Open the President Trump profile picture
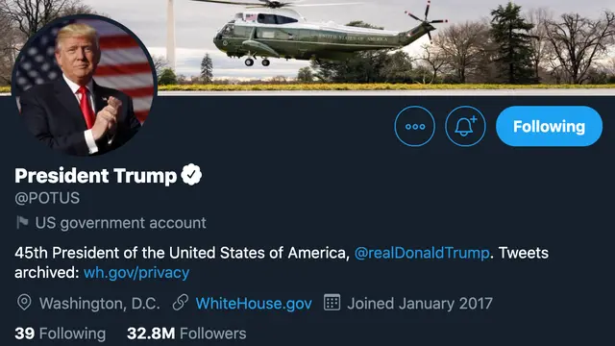615x346 pixels. 85,86
